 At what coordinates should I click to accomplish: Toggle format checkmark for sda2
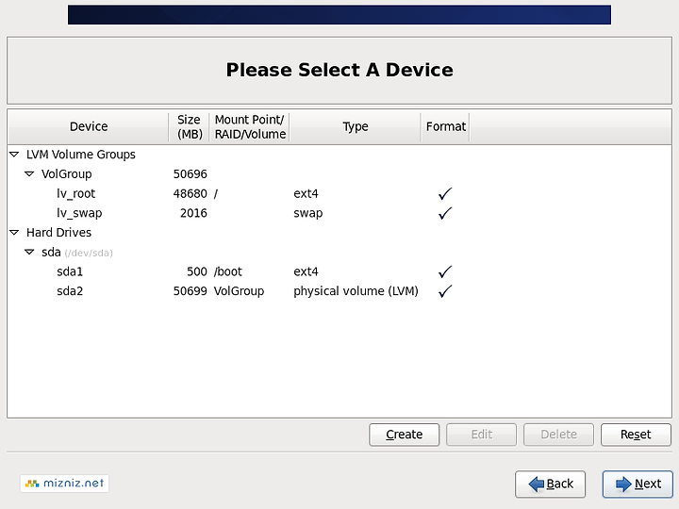coord(445,291)
